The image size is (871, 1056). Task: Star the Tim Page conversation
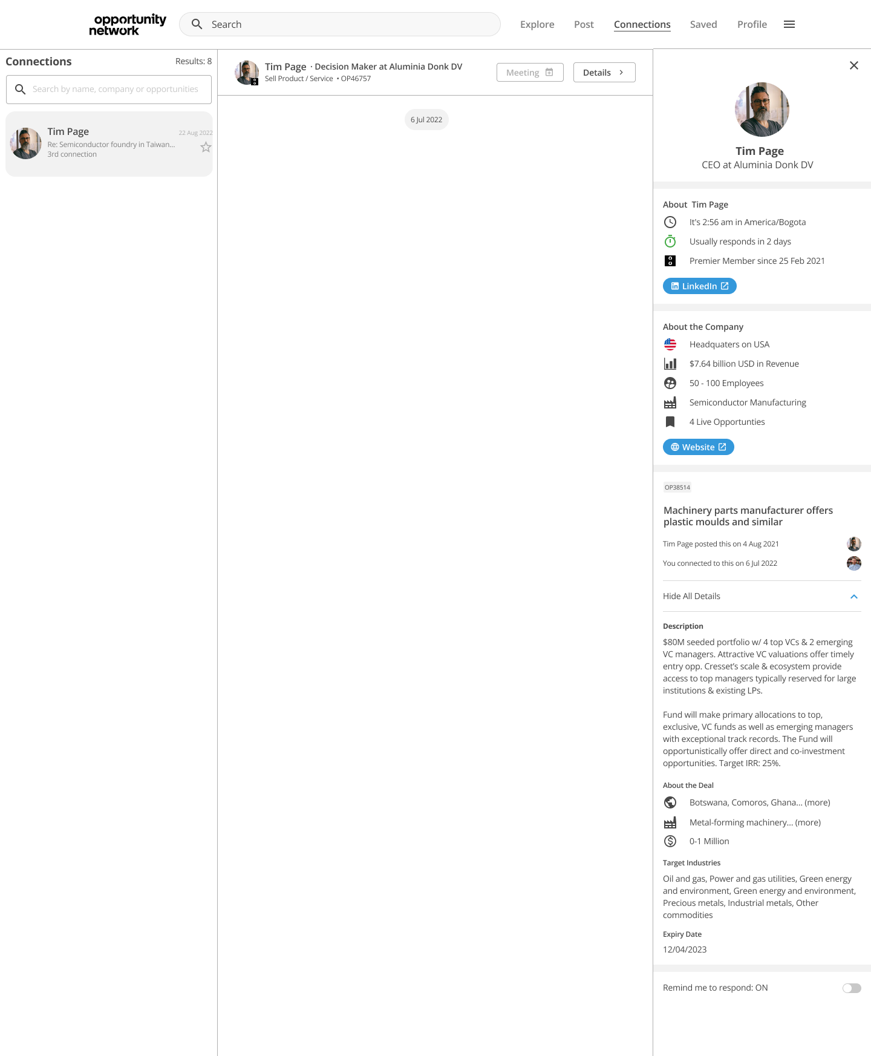(x=206, y=147)
